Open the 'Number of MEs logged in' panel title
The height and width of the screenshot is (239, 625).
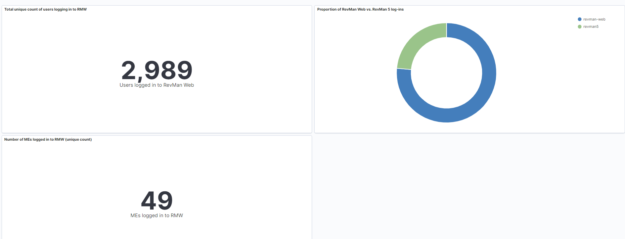click(48, 139)
